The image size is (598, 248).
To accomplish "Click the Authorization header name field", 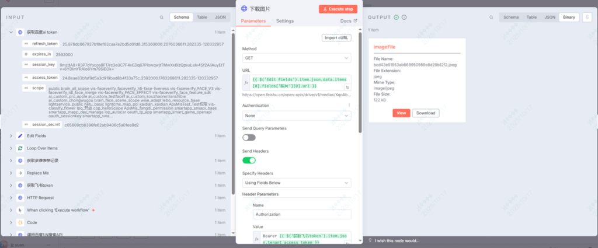I will pos(301,214).
